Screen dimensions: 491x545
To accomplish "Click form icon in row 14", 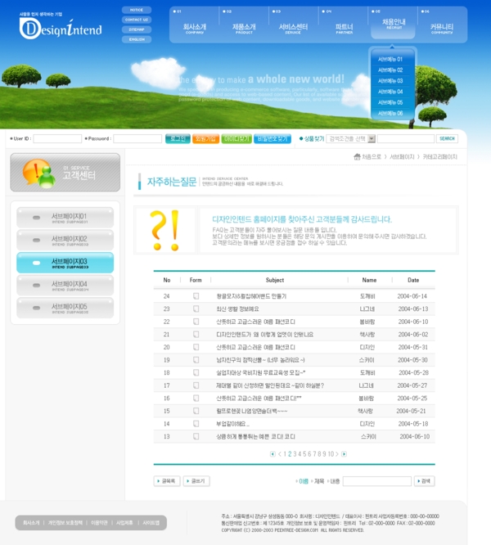I will coord(196,424).
